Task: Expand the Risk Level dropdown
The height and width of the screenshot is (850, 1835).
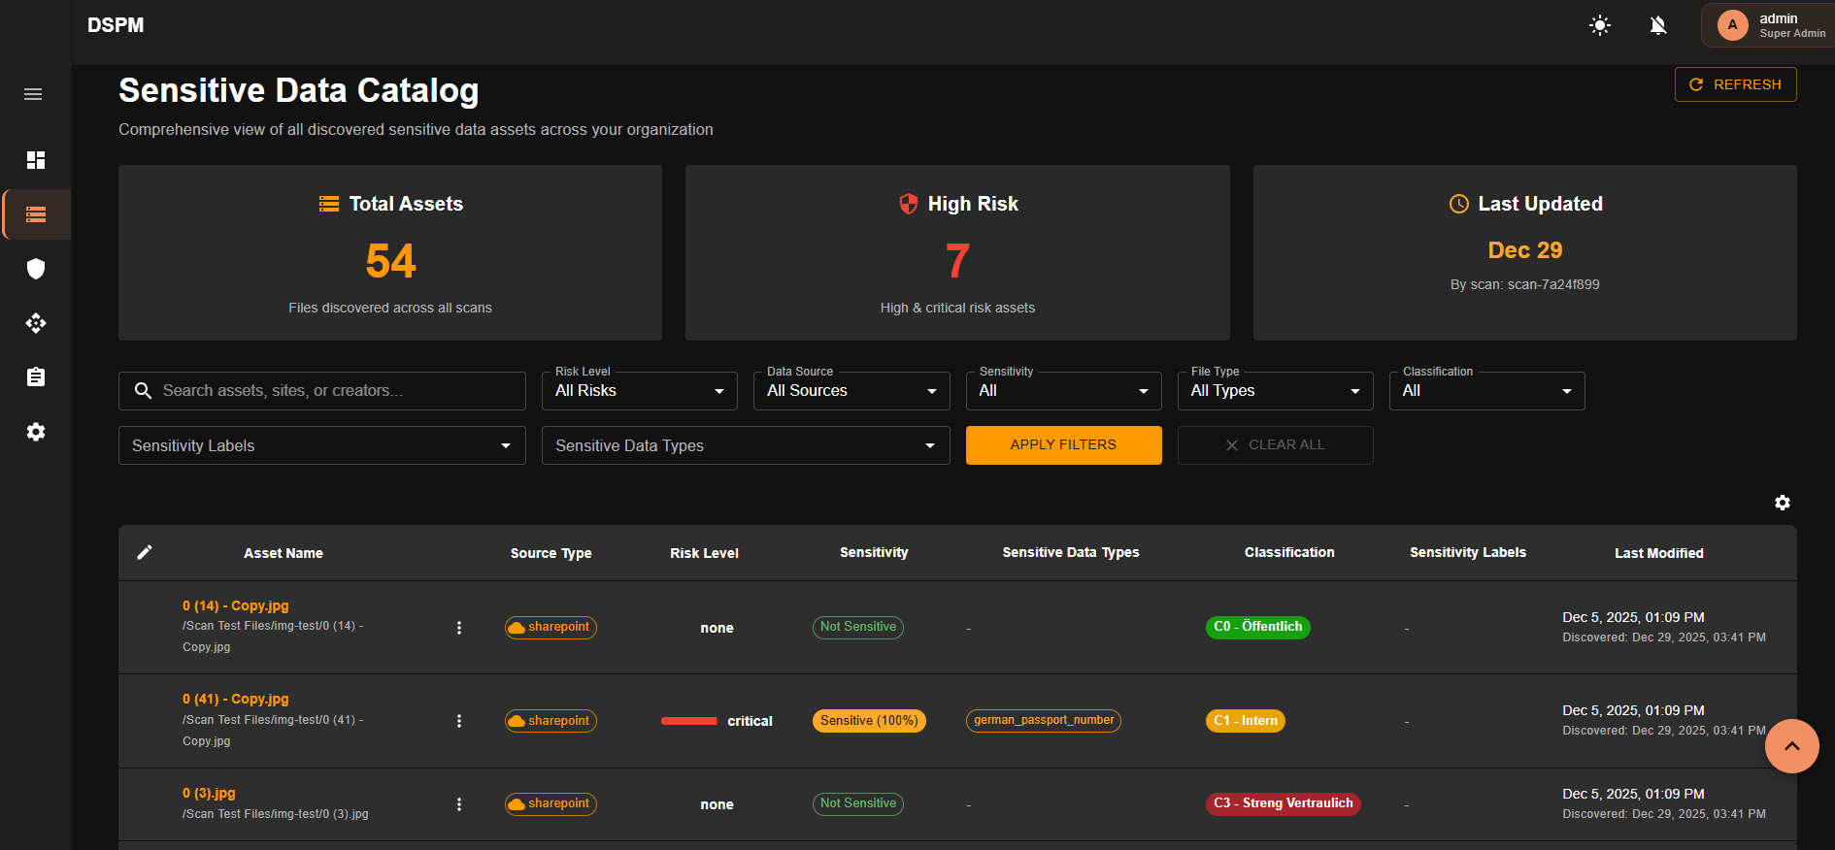Action: [639, 391]
